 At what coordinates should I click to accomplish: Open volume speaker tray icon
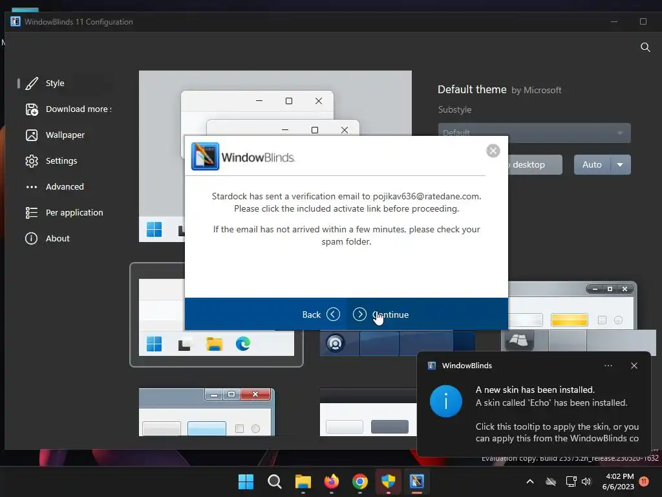pyautogui.click(x=586, y=481)
